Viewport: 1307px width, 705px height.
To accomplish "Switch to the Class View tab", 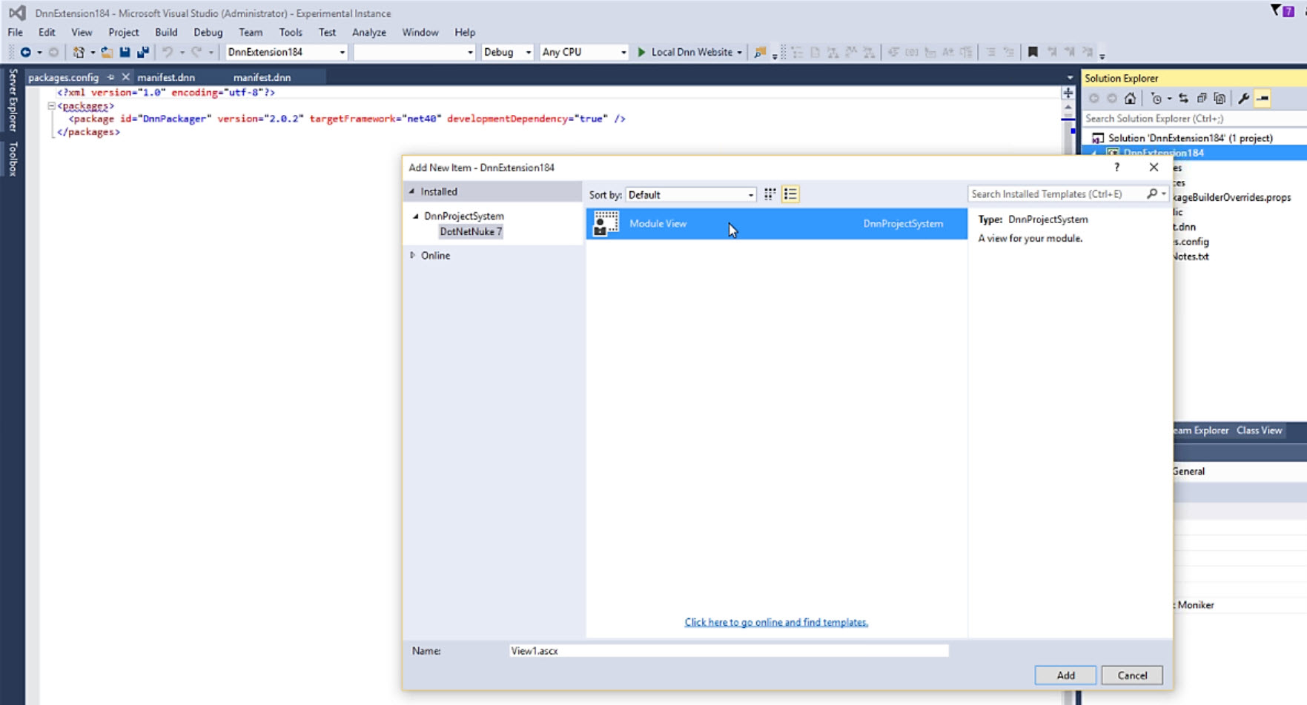I will coord(1259,430).
